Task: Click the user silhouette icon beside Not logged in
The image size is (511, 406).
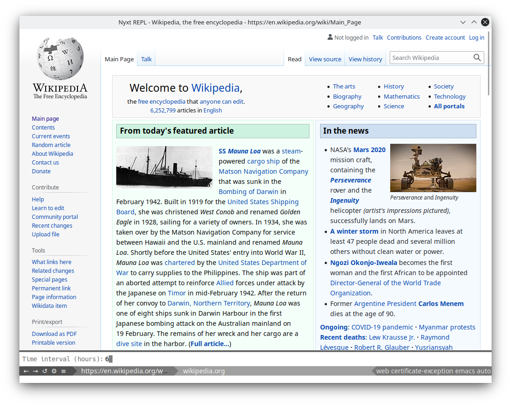Action: (330, 37)
